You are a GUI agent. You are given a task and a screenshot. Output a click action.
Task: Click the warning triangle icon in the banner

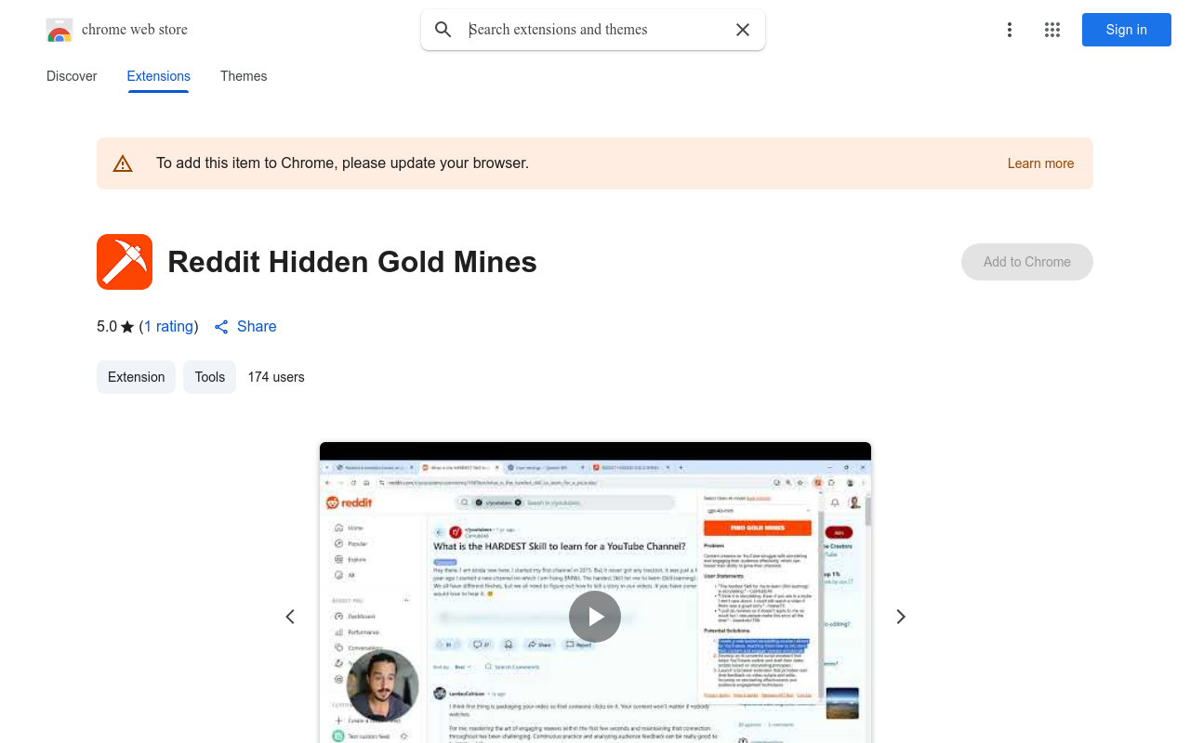pos(123,163)
